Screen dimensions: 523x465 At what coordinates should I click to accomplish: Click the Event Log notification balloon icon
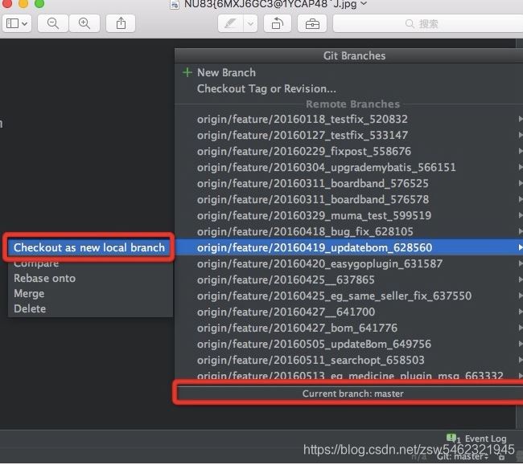click(451, 438)
